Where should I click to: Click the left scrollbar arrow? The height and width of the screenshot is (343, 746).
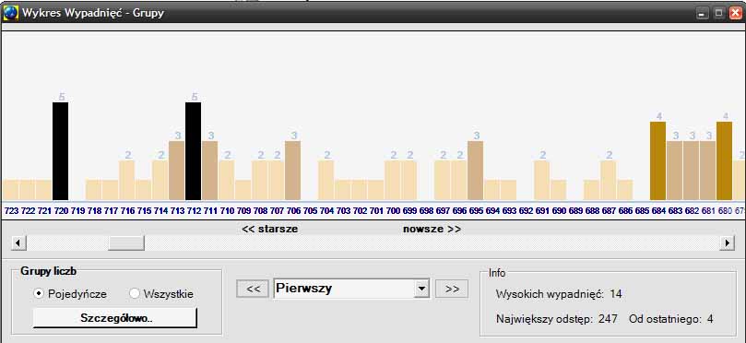coord(18,242)
